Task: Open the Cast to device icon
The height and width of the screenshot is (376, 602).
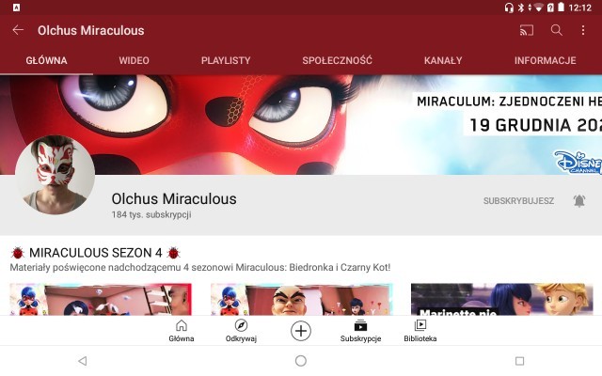Action: pyautogui.click(x=527, y=30)
